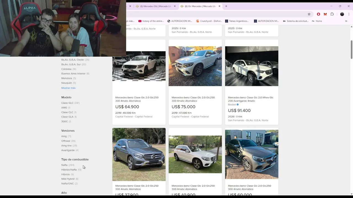Screen dimensions: 353x198
Task: Open white GLC photo on checkered floor
Action: point(139,66)
